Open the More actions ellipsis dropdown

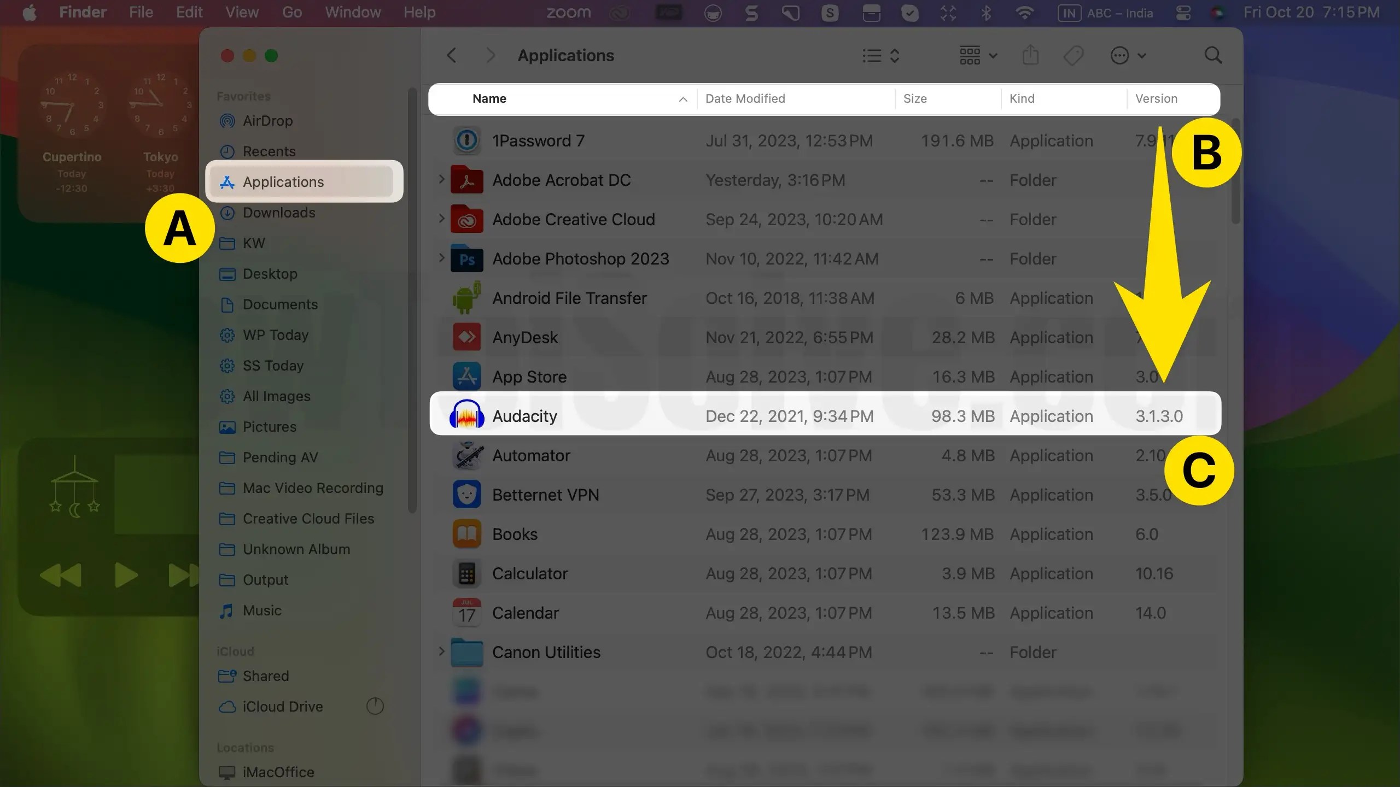pyautogui.click(x=1128, y=55)
